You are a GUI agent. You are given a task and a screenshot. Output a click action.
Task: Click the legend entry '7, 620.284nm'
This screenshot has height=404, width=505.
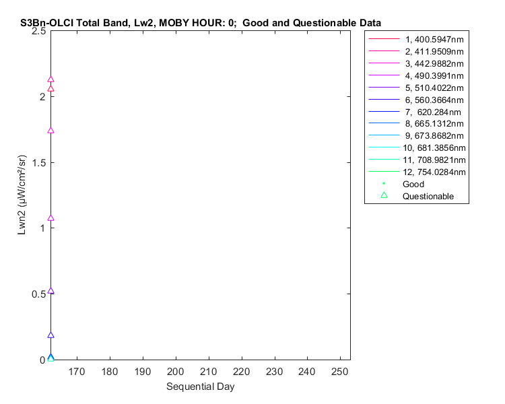[415, 112]
